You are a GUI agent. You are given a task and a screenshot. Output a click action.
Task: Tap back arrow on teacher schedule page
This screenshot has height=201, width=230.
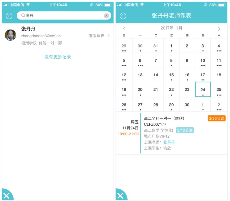(123, 16)
